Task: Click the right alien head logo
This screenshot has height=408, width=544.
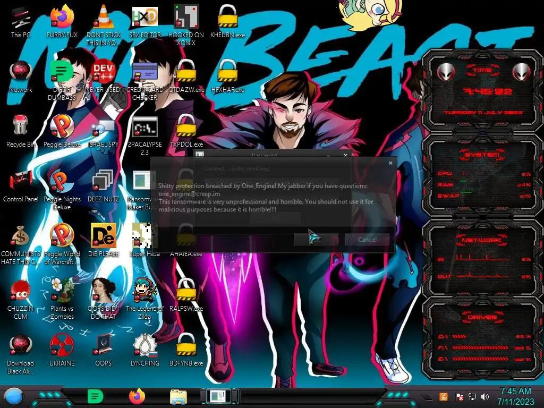Action: point(522,72)
